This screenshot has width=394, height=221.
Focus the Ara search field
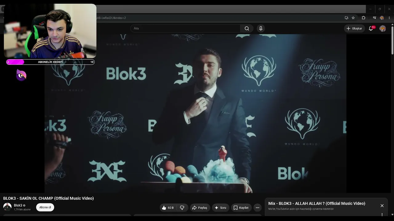click(x=185, y=29)
